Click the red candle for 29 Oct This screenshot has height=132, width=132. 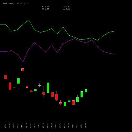click(x=6, y=77)
